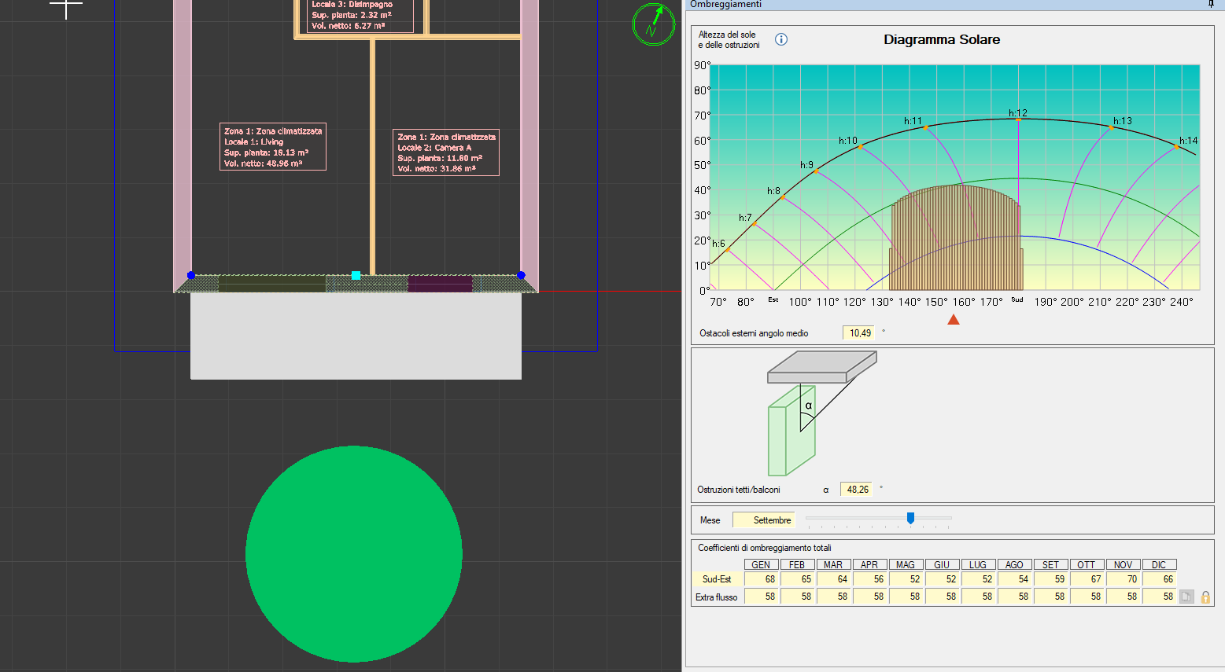Select the DIC column header
Image resolution: width=1225 pixels, height=672 pixels.
1160,565
